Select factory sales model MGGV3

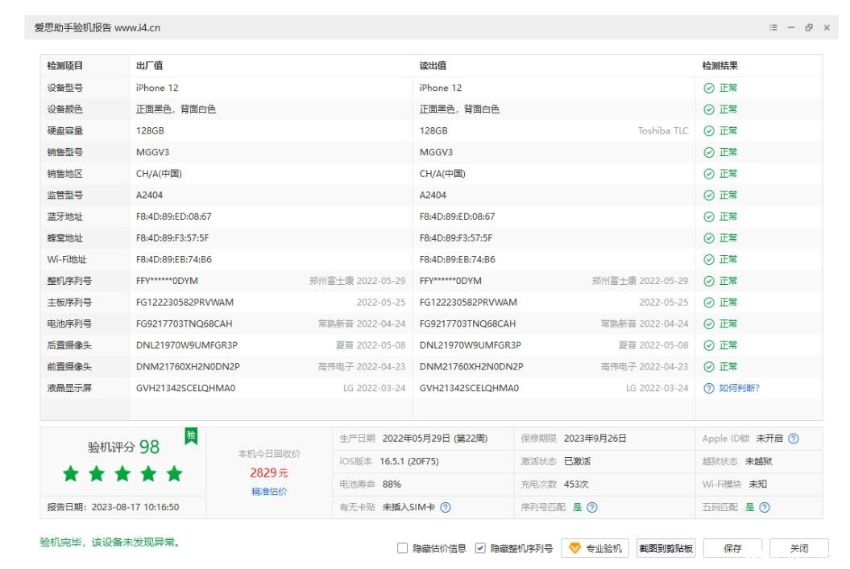click(x=152, y=153)
